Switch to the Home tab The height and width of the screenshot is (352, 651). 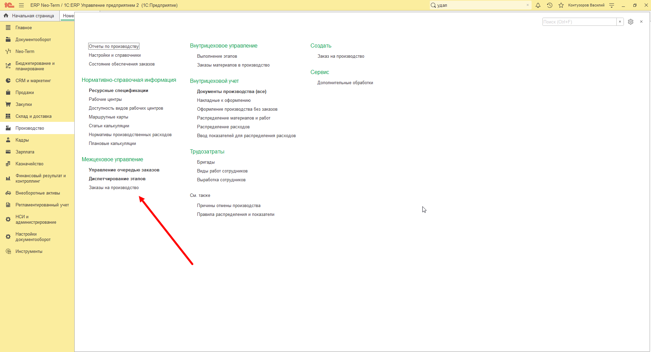point(68,16)
